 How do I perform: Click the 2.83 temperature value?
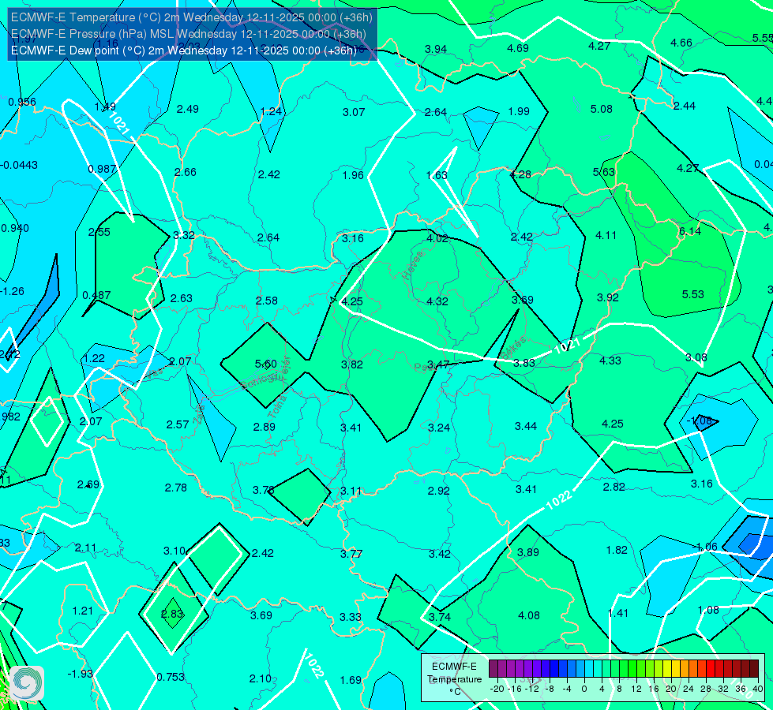(172, 614)
